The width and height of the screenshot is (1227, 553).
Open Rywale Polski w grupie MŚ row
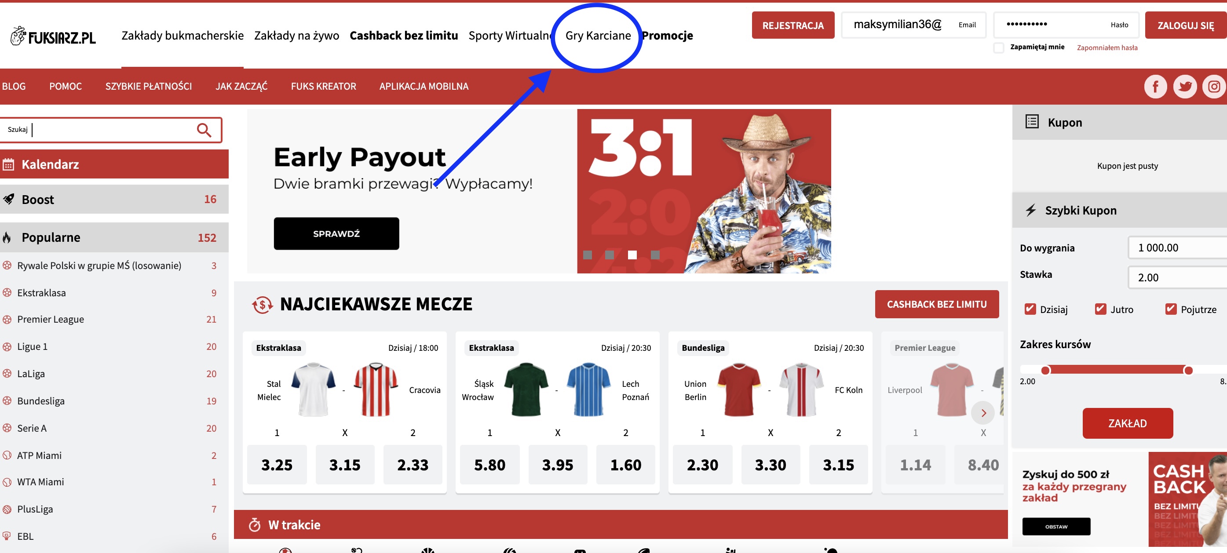[114, 266]
